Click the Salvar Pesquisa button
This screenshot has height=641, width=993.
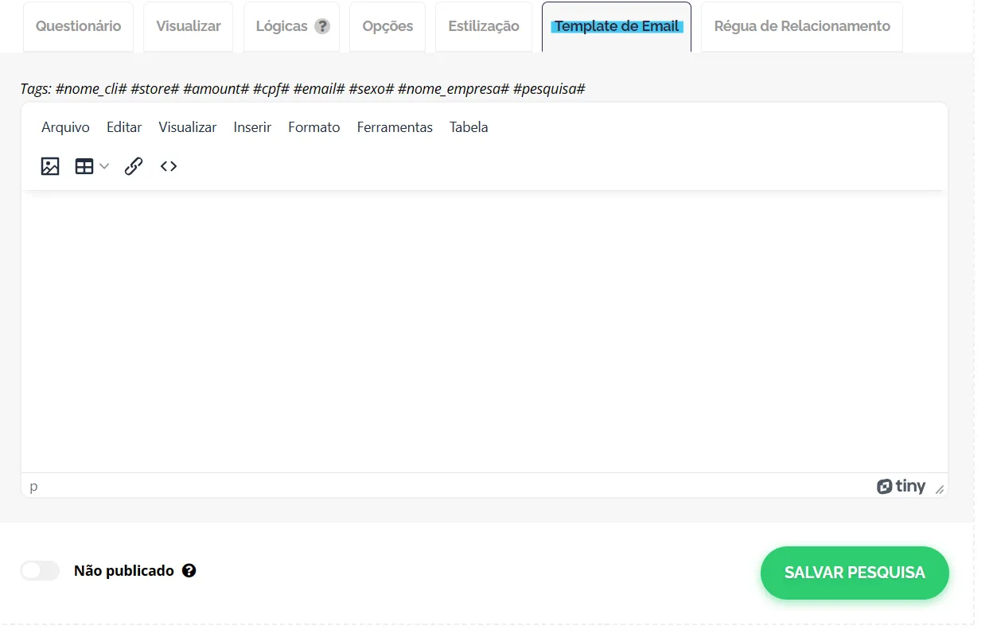(x=855, y=573)
